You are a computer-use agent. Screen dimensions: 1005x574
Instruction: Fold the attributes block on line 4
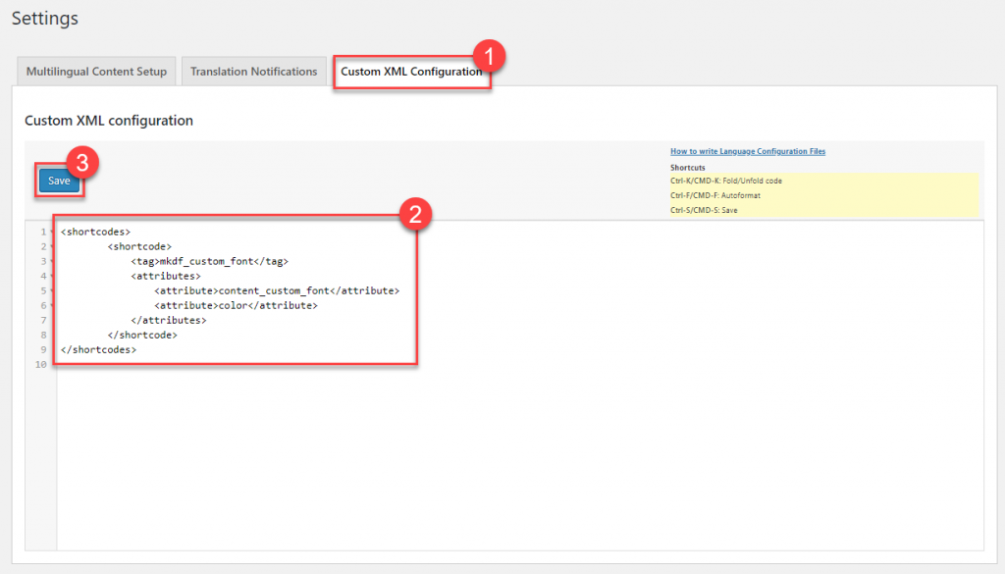(x=52, y=276)
